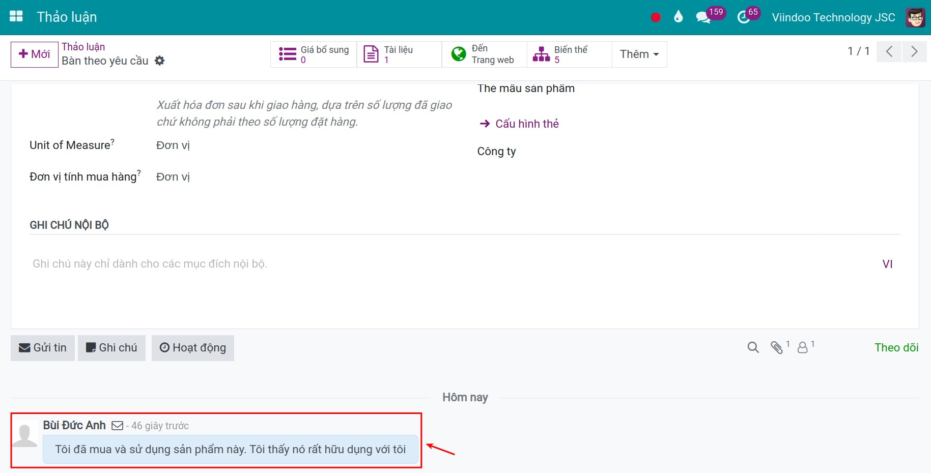Viewport: 931px width, 473px height.
Task: Expand the Thêm dropdown
Action: tap(639, 54)
